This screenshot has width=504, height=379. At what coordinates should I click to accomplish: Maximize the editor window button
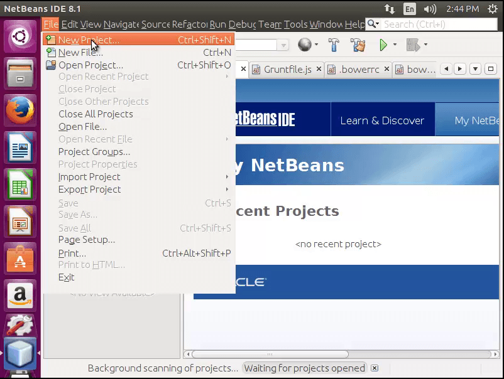pos(491,68)
